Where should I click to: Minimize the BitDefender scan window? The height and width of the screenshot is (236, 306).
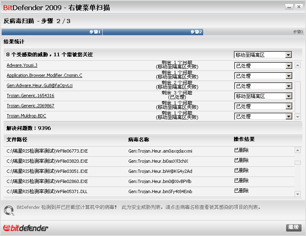pos(289,7)
